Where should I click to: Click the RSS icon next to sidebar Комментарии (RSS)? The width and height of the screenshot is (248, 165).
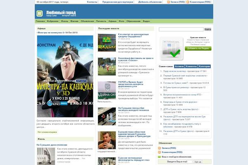pyautogui.click(x=160, y=152)
